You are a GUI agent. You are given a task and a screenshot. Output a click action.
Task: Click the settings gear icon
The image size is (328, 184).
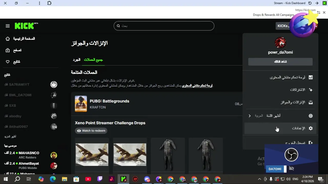tap(311, 128)
